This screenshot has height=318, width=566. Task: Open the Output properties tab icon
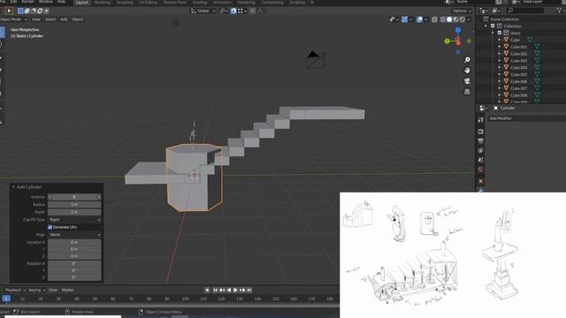click(480, 141)
